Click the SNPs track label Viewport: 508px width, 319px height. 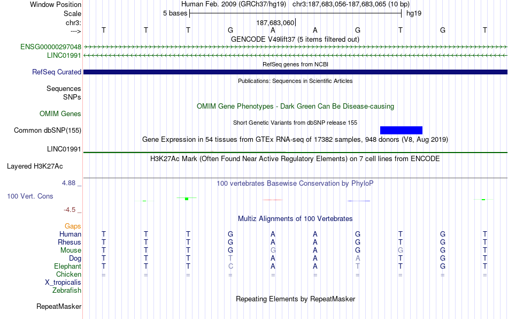coord(72,97)
